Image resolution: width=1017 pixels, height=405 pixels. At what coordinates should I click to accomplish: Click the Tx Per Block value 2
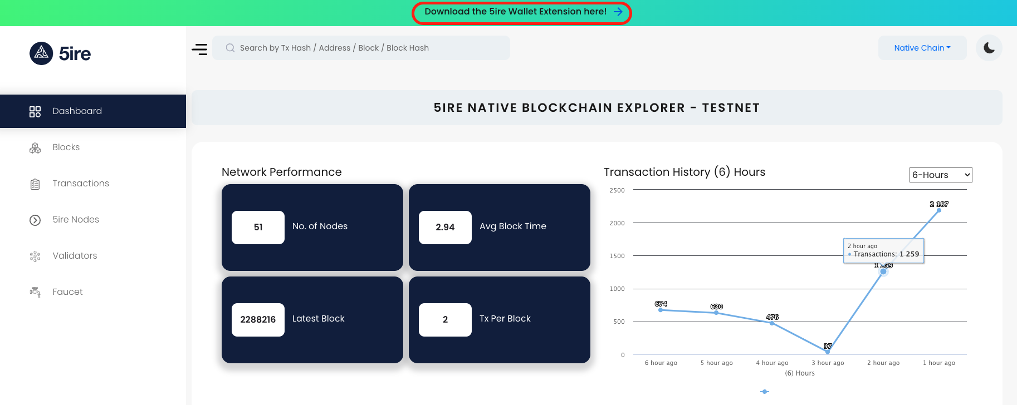point(445,320)
